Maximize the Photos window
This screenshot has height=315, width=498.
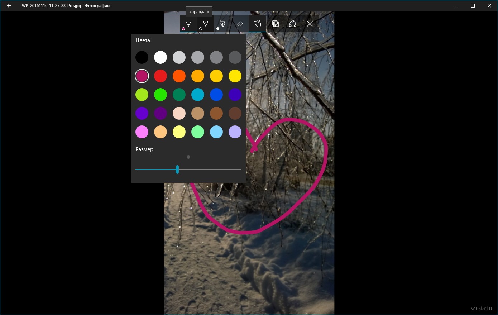(x=473, y=6)
